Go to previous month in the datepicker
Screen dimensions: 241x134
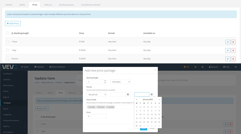pos(137,99)
